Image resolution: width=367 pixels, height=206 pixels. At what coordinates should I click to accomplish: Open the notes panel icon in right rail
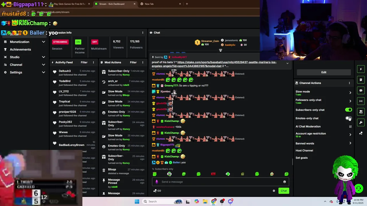[x=361, y=80]
